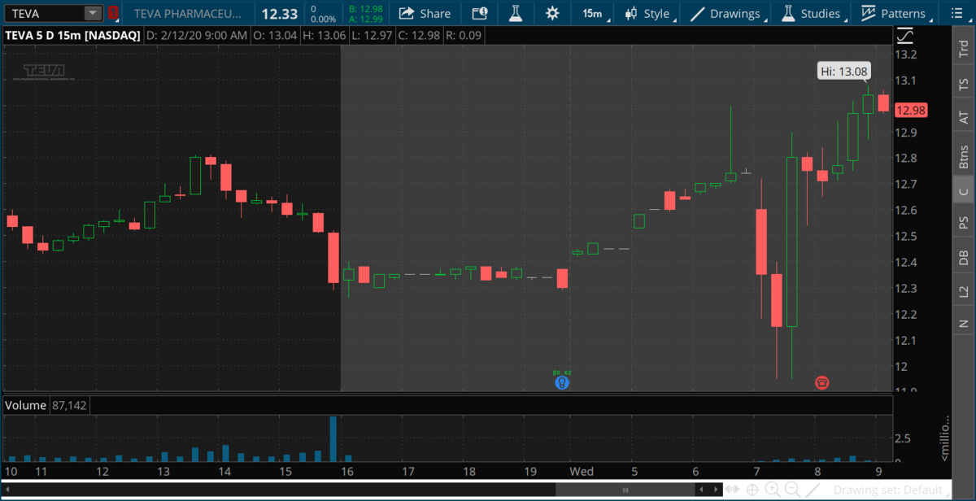Click the Wed date label on time axis
Screen dimensions: 976x501
tap(582, 471)
